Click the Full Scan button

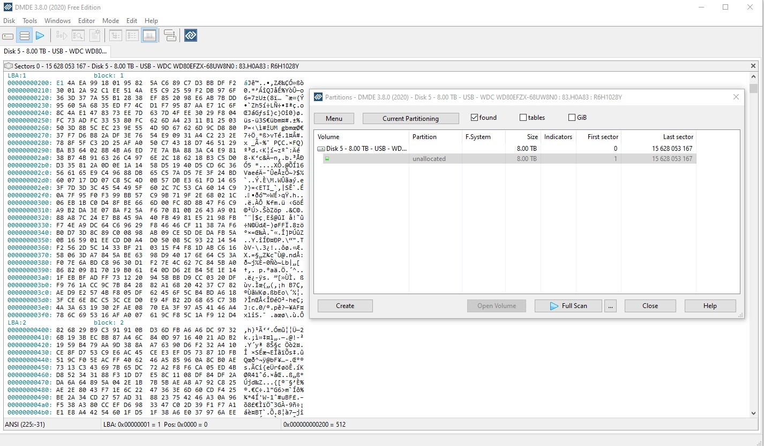click(x=568, y=306)
